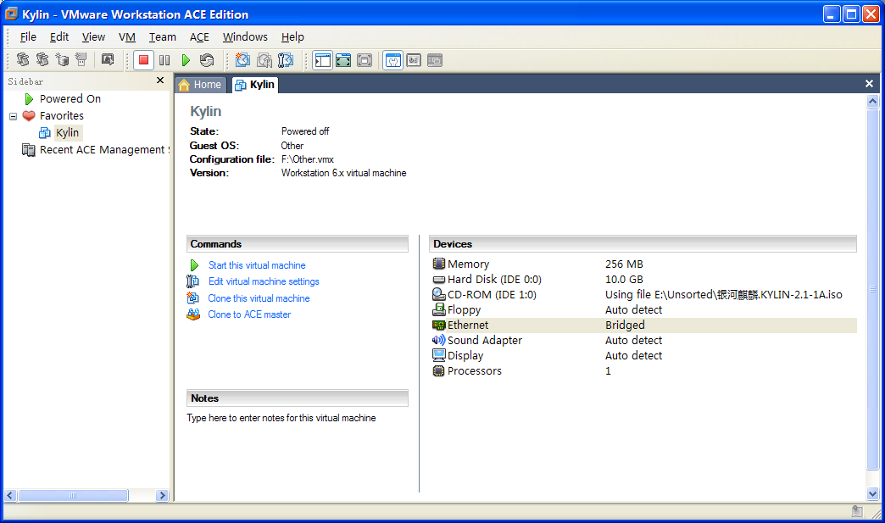885x523 pixels.
Task: Switch to the Home tab
Action: (200, 85)
